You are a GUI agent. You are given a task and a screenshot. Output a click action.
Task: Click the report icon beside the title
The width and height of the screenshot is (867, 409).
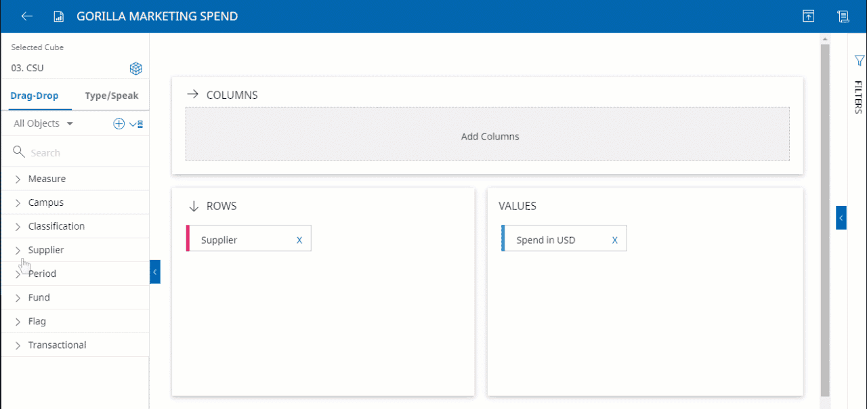click(59, 16)
